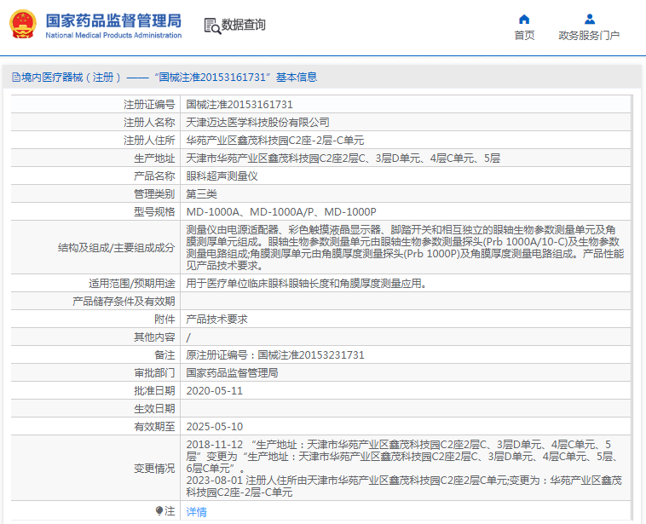Screen dimensions: 646x524
Task: Click the 结构及组成/主要组成成分 label
Action: tap(117, 248)
